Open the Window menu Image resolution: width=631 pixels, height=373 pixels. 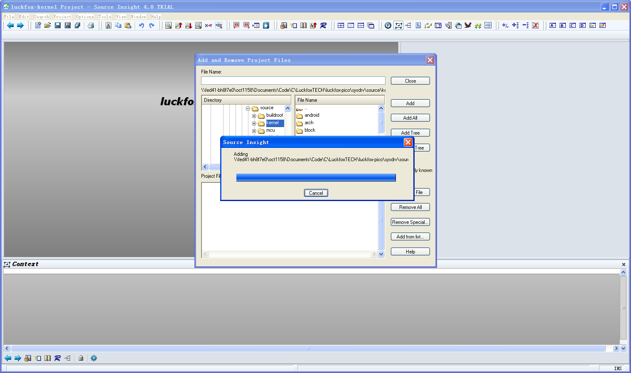tap(138, 17)
